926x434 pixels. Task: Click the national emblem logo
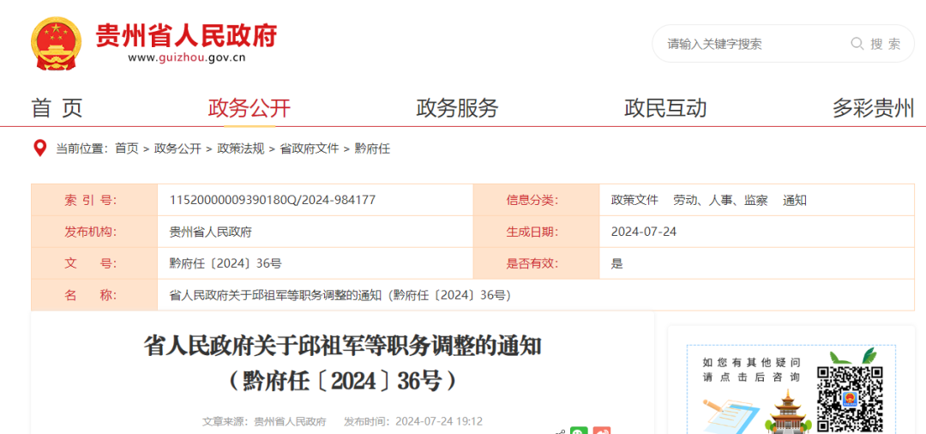57,43
